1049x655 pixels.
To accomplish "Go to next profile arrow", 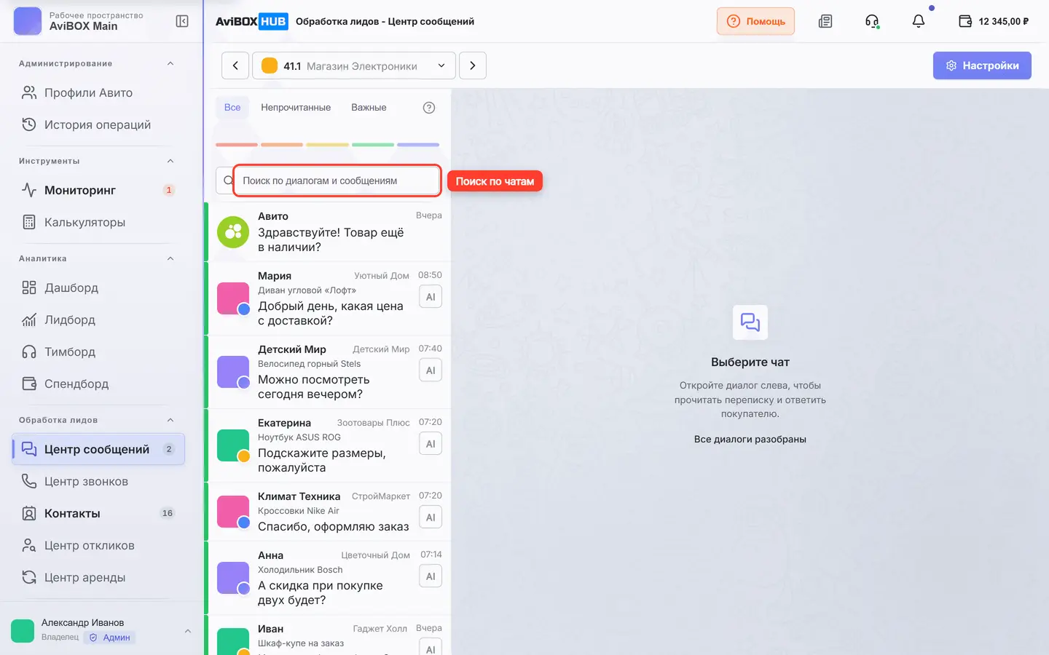I will (473, 65).
